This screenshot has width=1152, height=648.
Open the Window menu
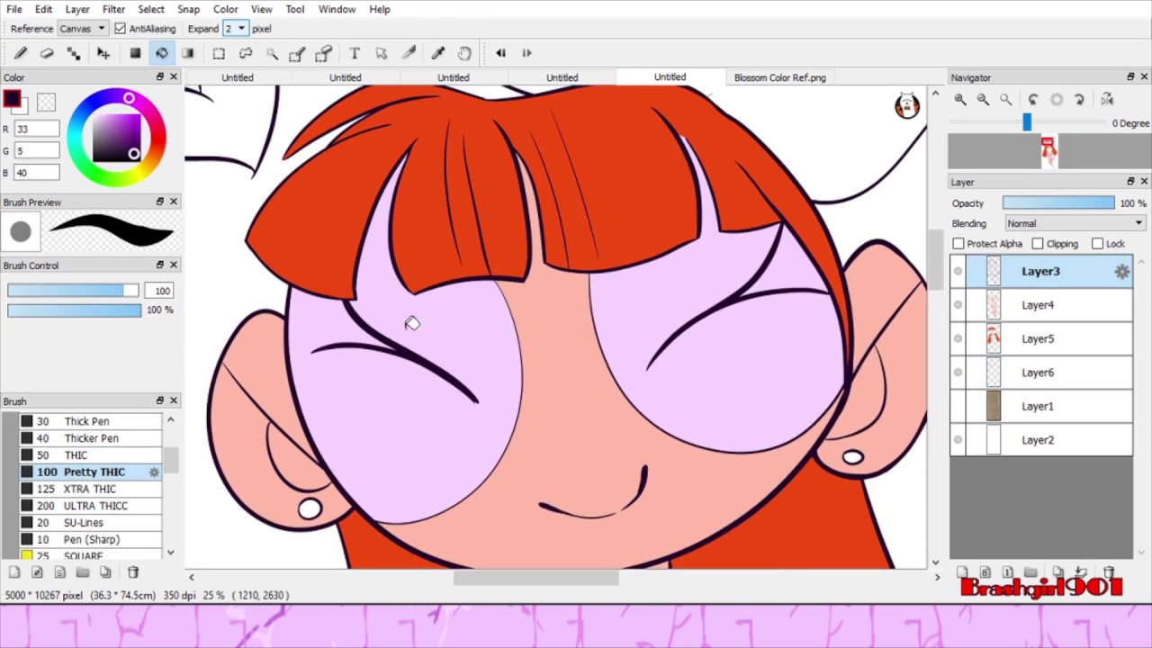point(337,9)
